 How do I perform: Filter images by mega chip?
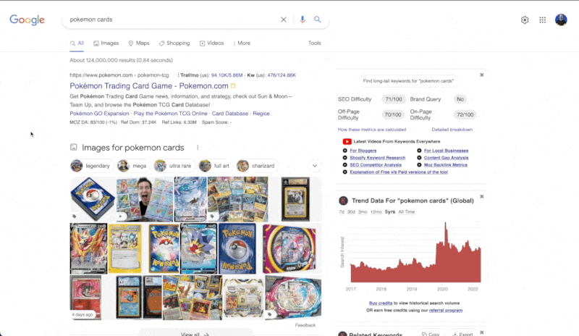coord(133,166)
